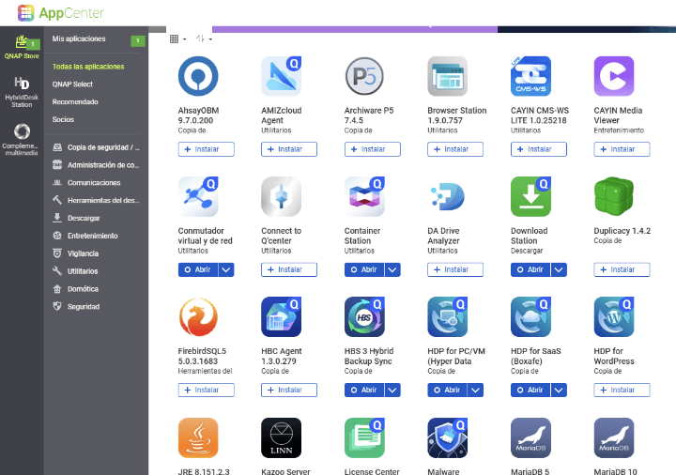Install AhsayOBM with its Instalar button
Viewport: 676px width, 475px height.
(206, 149)
